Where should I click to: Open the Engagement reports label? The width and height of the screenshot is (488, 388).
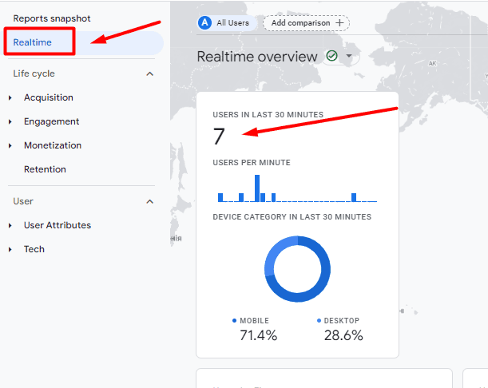click(x=51, y=121)
